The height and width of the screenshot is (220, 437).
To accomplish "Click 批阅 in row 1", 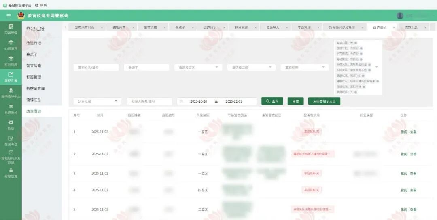I will point(404,132).
